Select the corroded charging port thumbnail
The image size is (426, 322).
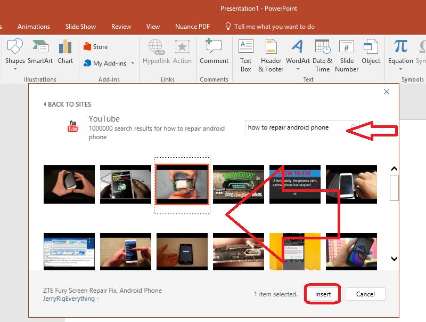pos(239,252)
